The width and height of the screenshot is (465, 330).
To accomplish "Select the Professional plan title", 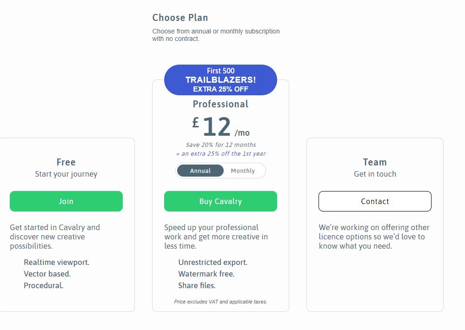I will click(220, 104).
